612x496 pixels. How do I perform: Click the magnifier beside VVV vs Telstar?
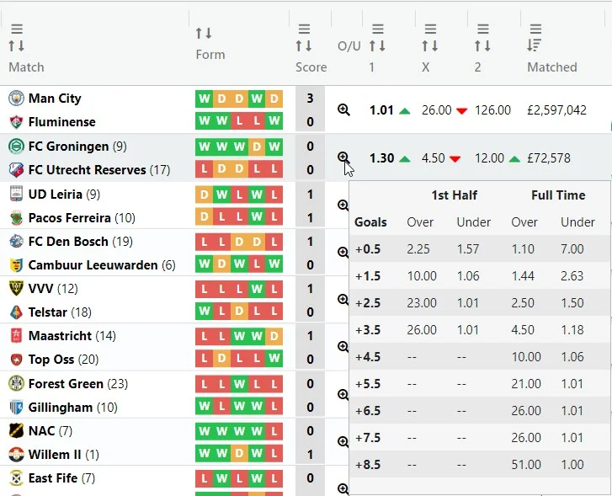click(x=343, y=299)
